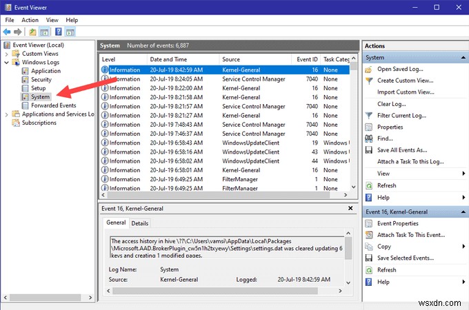Click the Save Selected Events disk icon
The height and width of the screenshot is (310, 469).
(x=369, y=258)
